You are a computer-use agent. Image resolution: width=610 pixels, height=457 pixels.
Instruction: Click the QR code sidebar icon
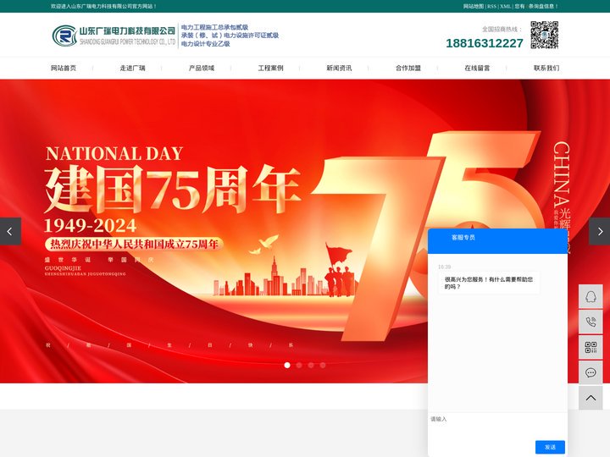click(591, 347)
